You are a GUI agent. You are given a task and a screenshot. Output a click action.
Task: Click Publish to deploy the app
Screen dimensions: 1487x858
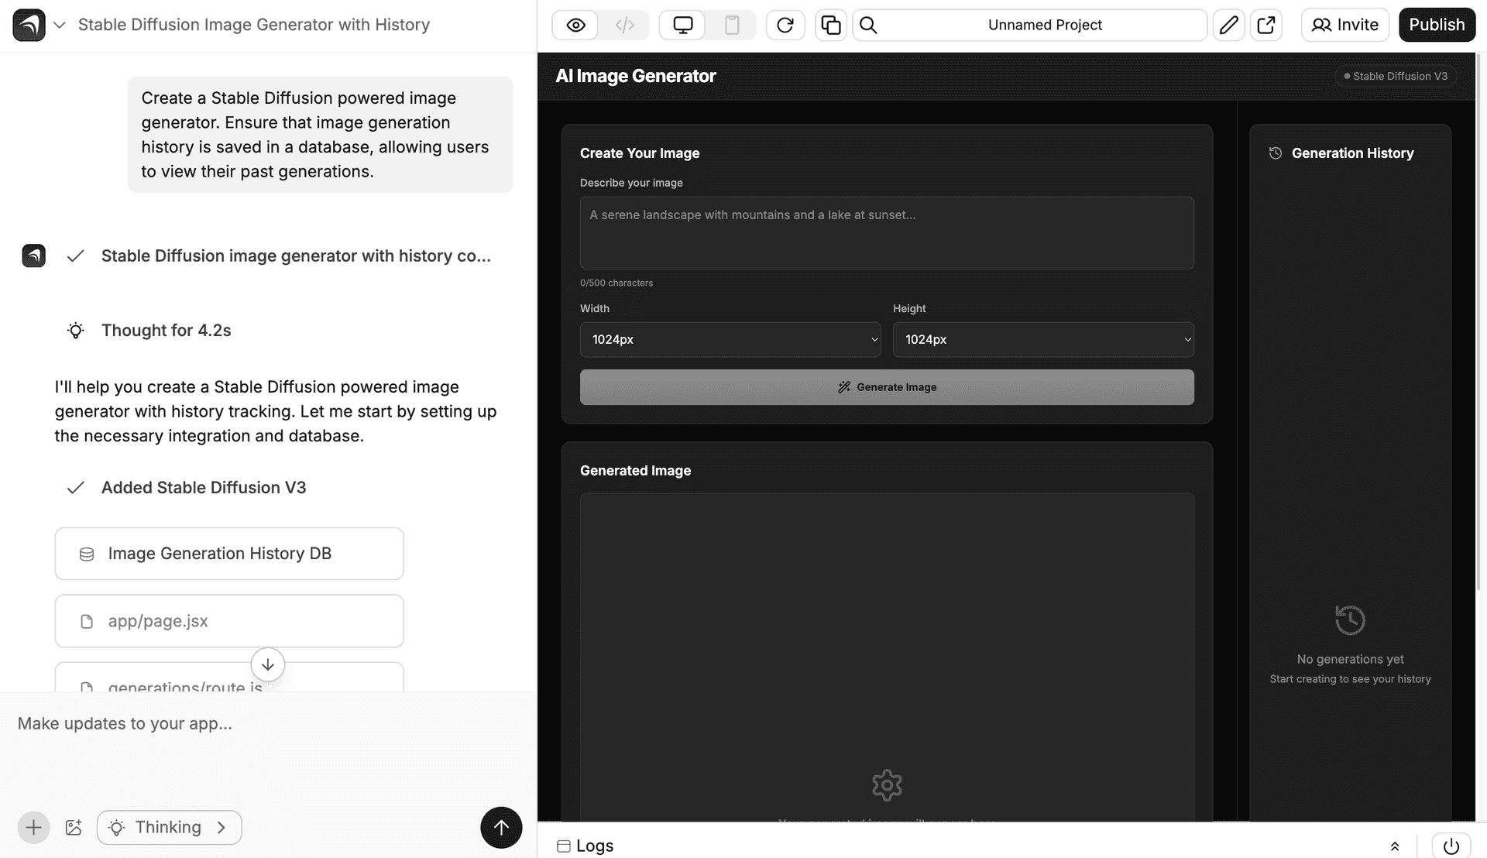[x=1437, y=25]
